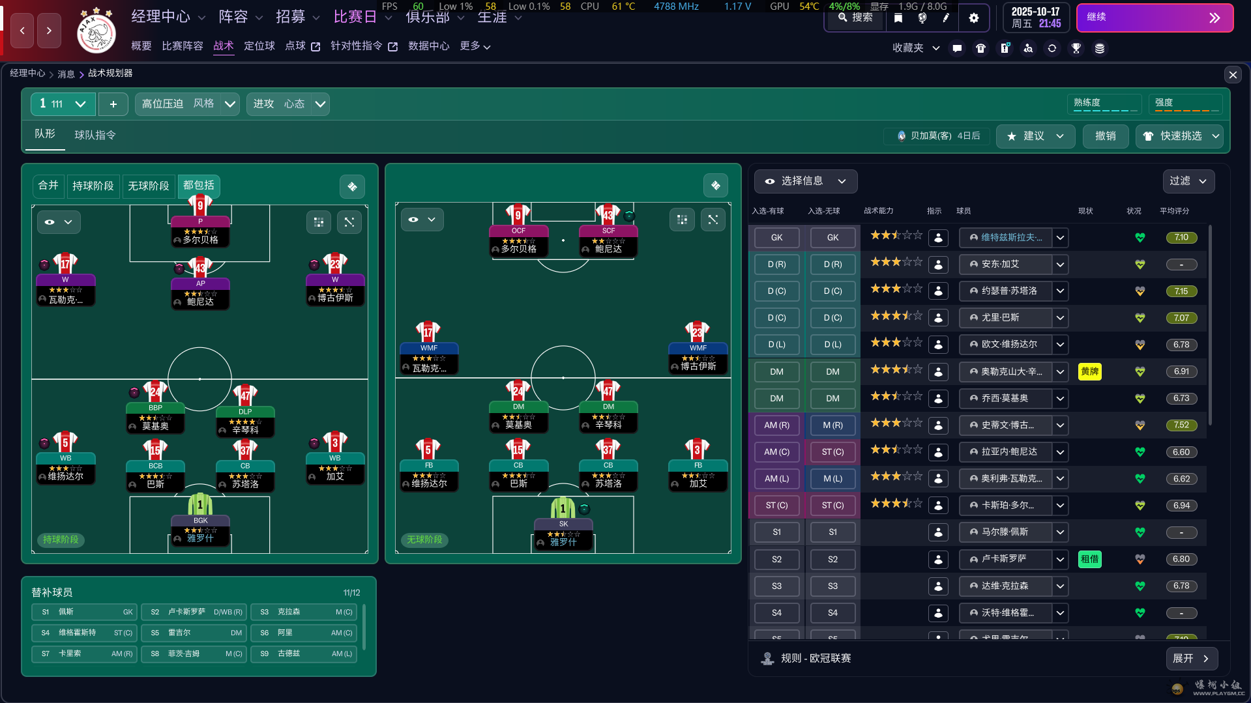Click the chat bubble icon in favorites row
The image size is (1251, 703).
[957, 48]
